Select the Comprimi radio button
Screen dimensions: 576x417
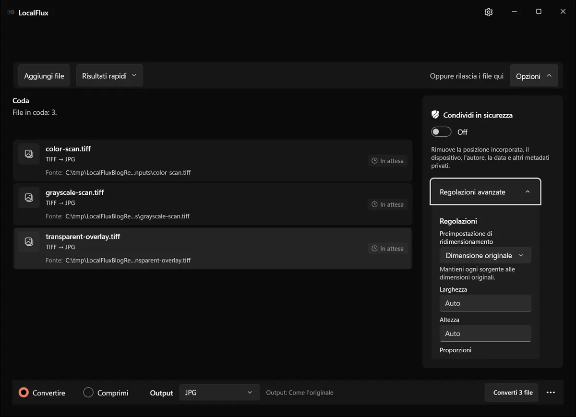(88, 393)
